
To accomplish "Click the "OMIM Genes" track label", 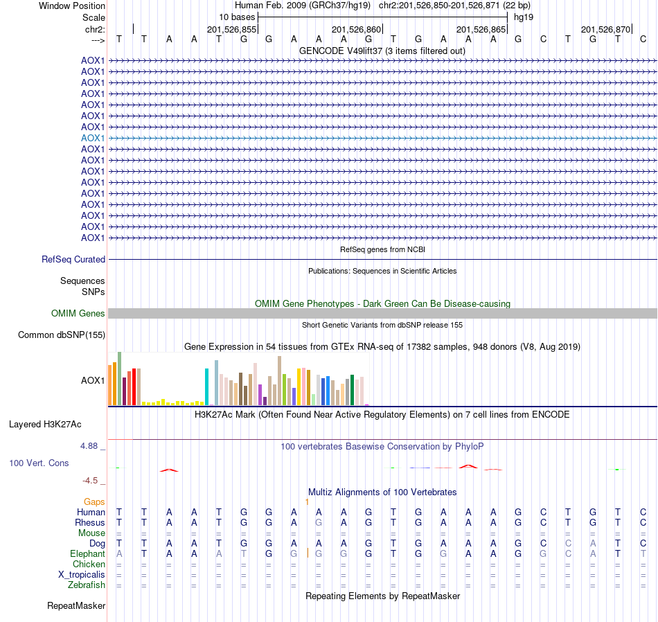I will 78,314.
